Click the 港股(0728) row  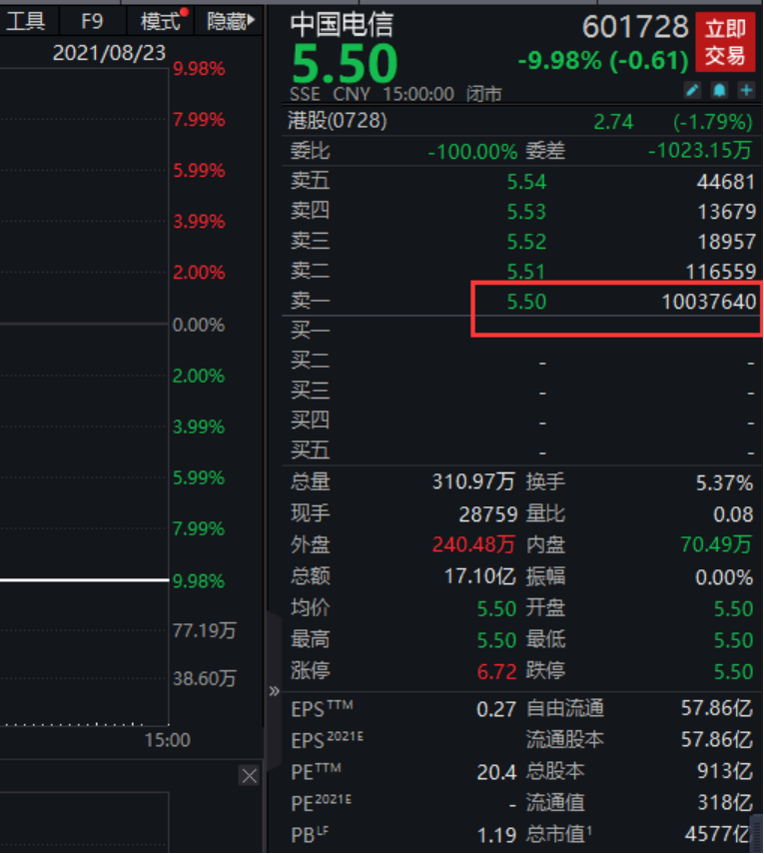pos(521,121)
